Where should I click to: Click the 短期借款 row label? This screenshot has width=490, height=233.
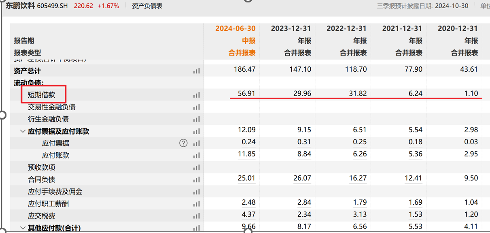pyautogui.click(x=41, y=95)
